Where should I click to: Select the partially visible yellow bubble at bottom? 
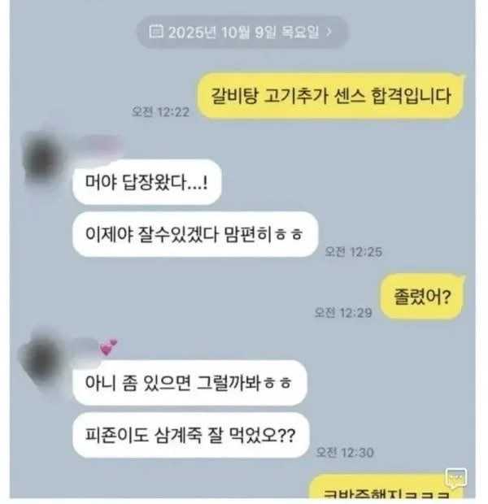tap(388, 488)
